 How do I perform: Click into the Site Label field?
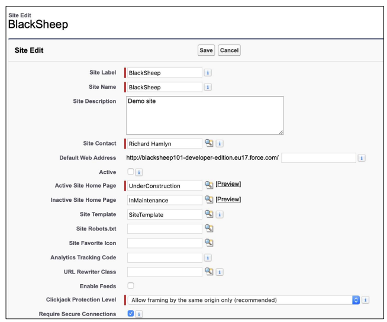coord(165,73)
